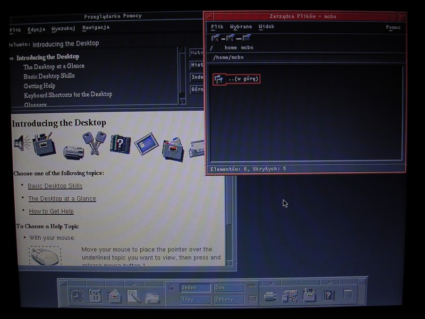Image resolution: width=425 pixels, height=319 pixels.
Task: Open the calendar icon on the front panel
Action: click(96, 296)
